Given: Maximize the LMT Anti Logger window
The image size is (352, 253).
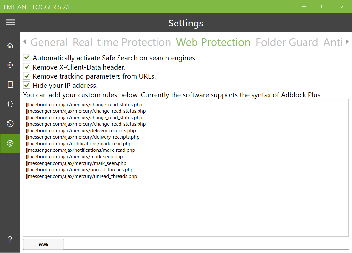Looking at the screenshot, I should point(323,7).
